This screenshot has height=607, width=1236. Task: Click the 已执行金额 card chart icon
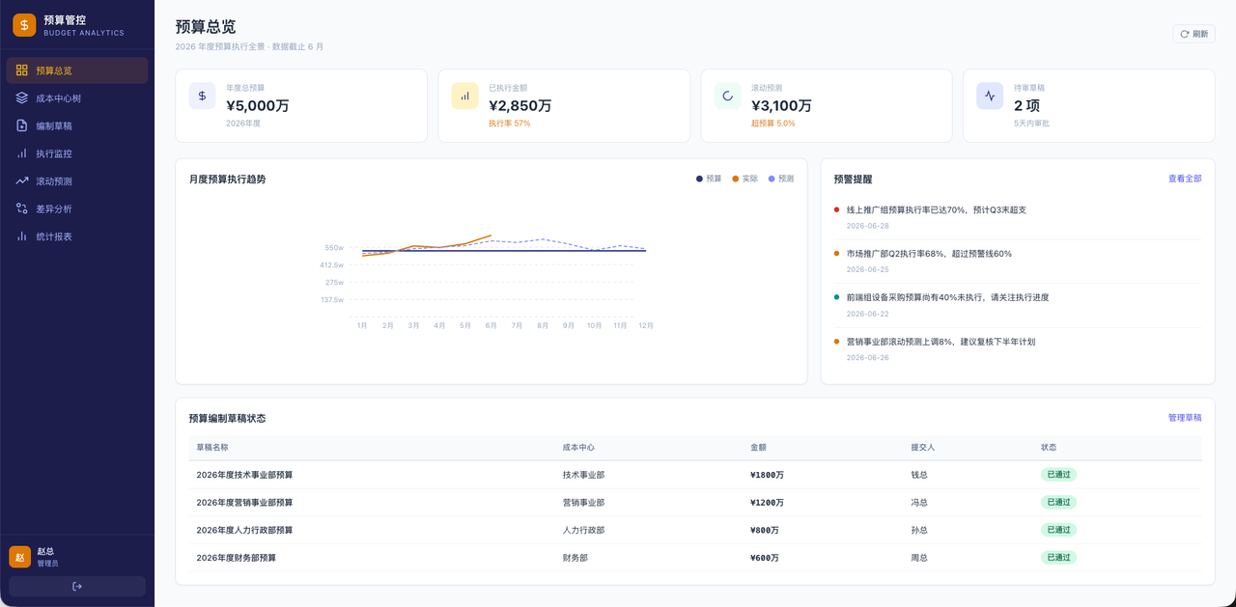[x=464, y=96]
